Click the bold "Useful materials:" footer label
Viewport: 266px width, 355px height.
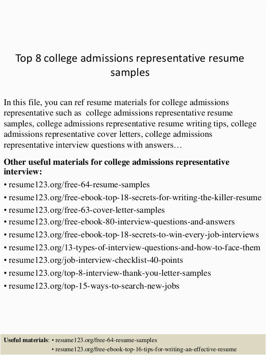[x=27, y=340]
